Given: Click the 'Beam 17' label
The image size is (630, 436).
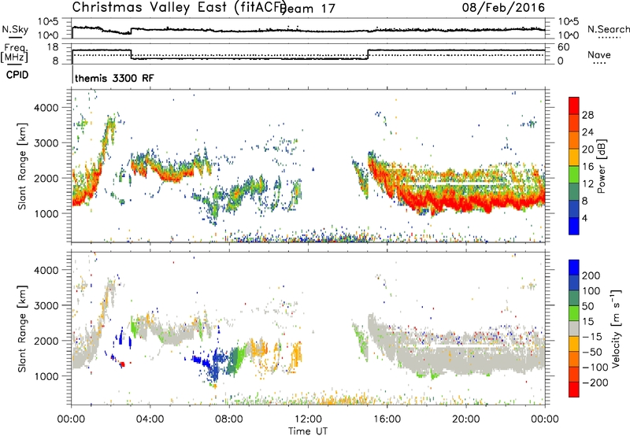Looking at the screenshot, I should point(307,9).
